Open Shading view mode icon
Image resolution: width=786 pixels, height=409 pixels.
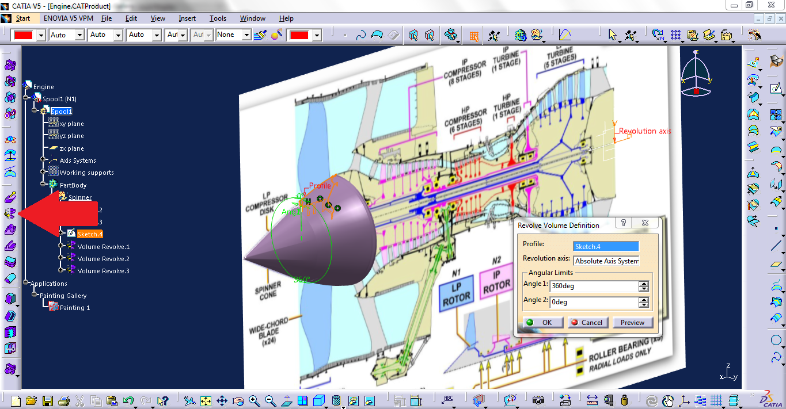pyautogui.click(x=337, y=400)
